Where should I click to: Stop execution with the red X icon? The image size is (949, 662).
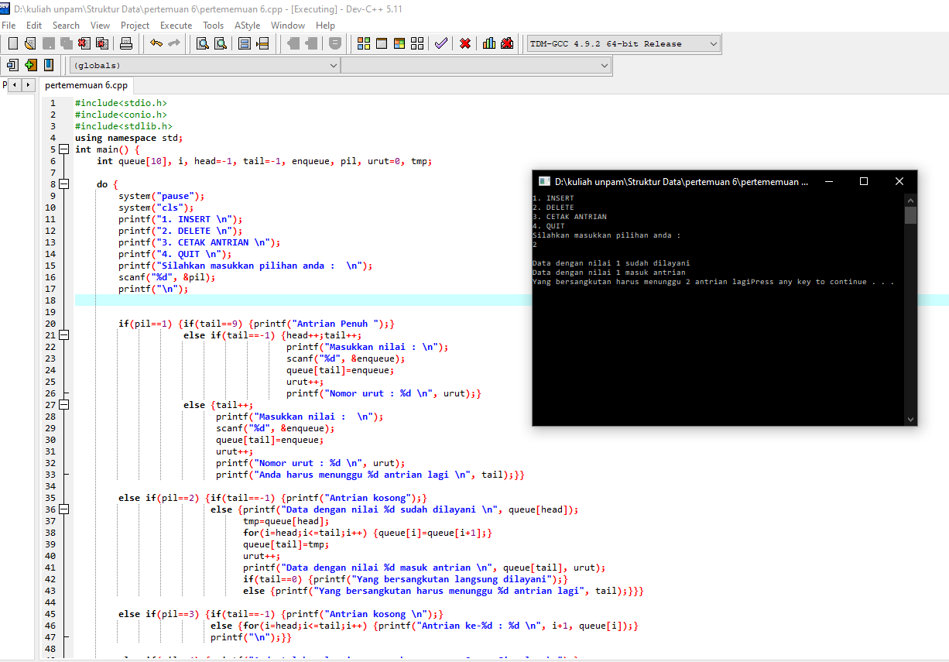(x=465, y=43)
